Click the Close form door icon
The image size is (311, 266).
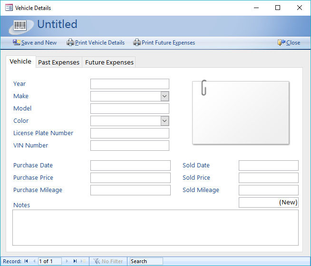pos(281,43)
